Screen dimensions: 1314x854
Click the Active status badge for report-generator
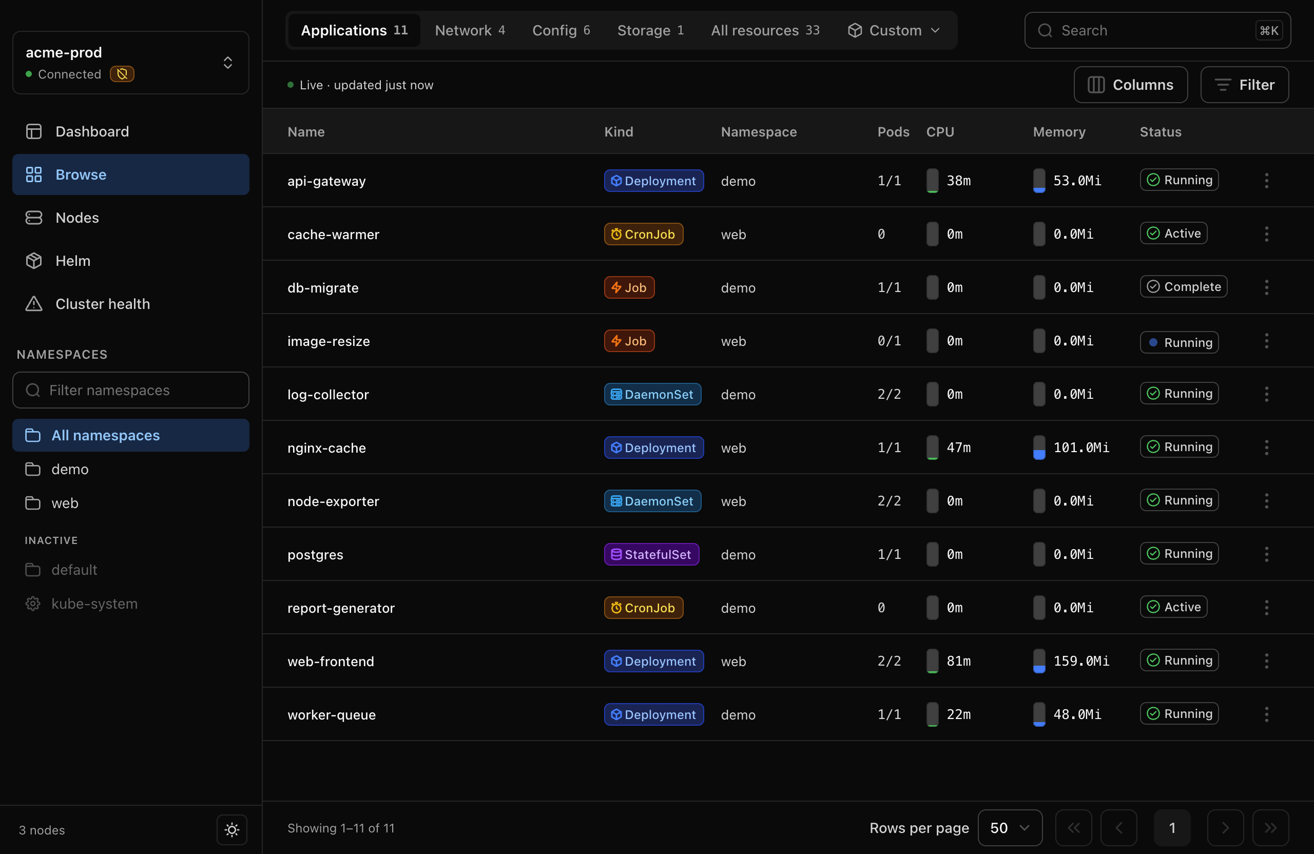1174,607
